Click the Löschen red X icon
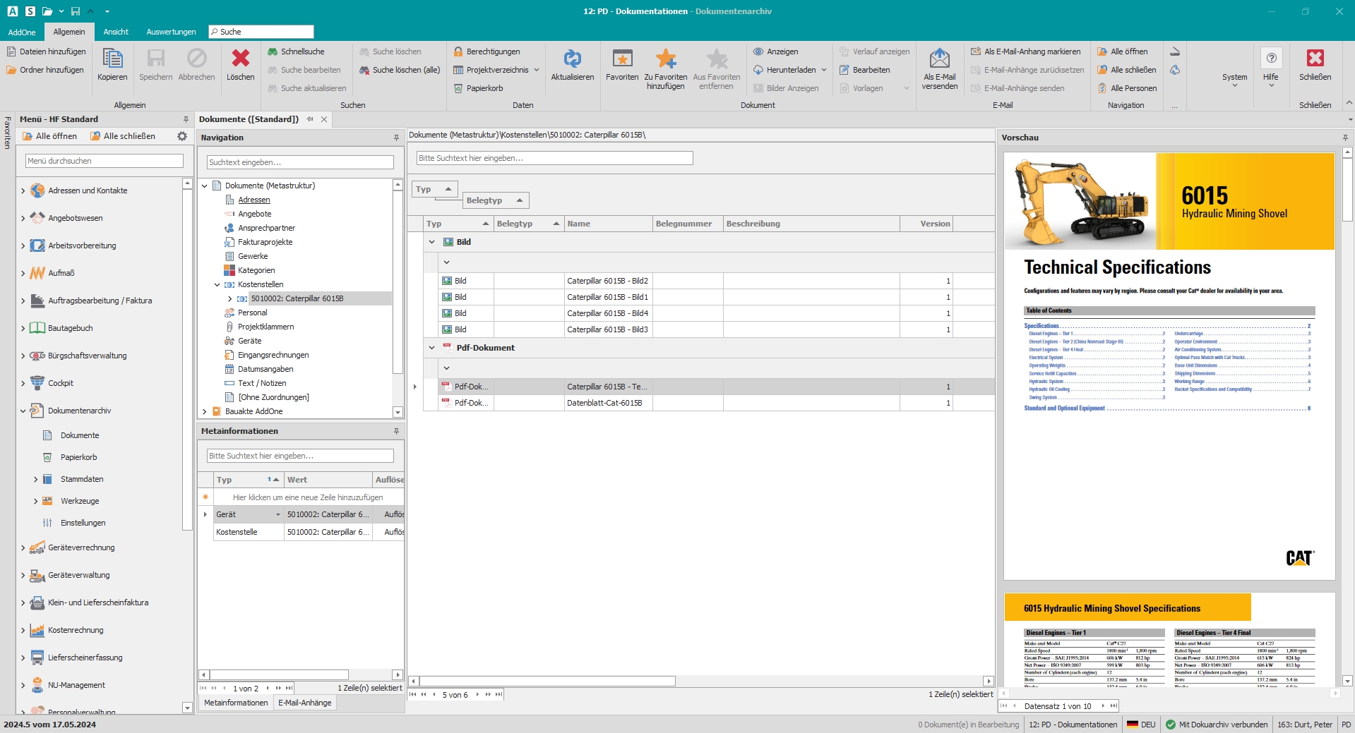Screen dimensions: 1355x733 click(x=240, y=59)
